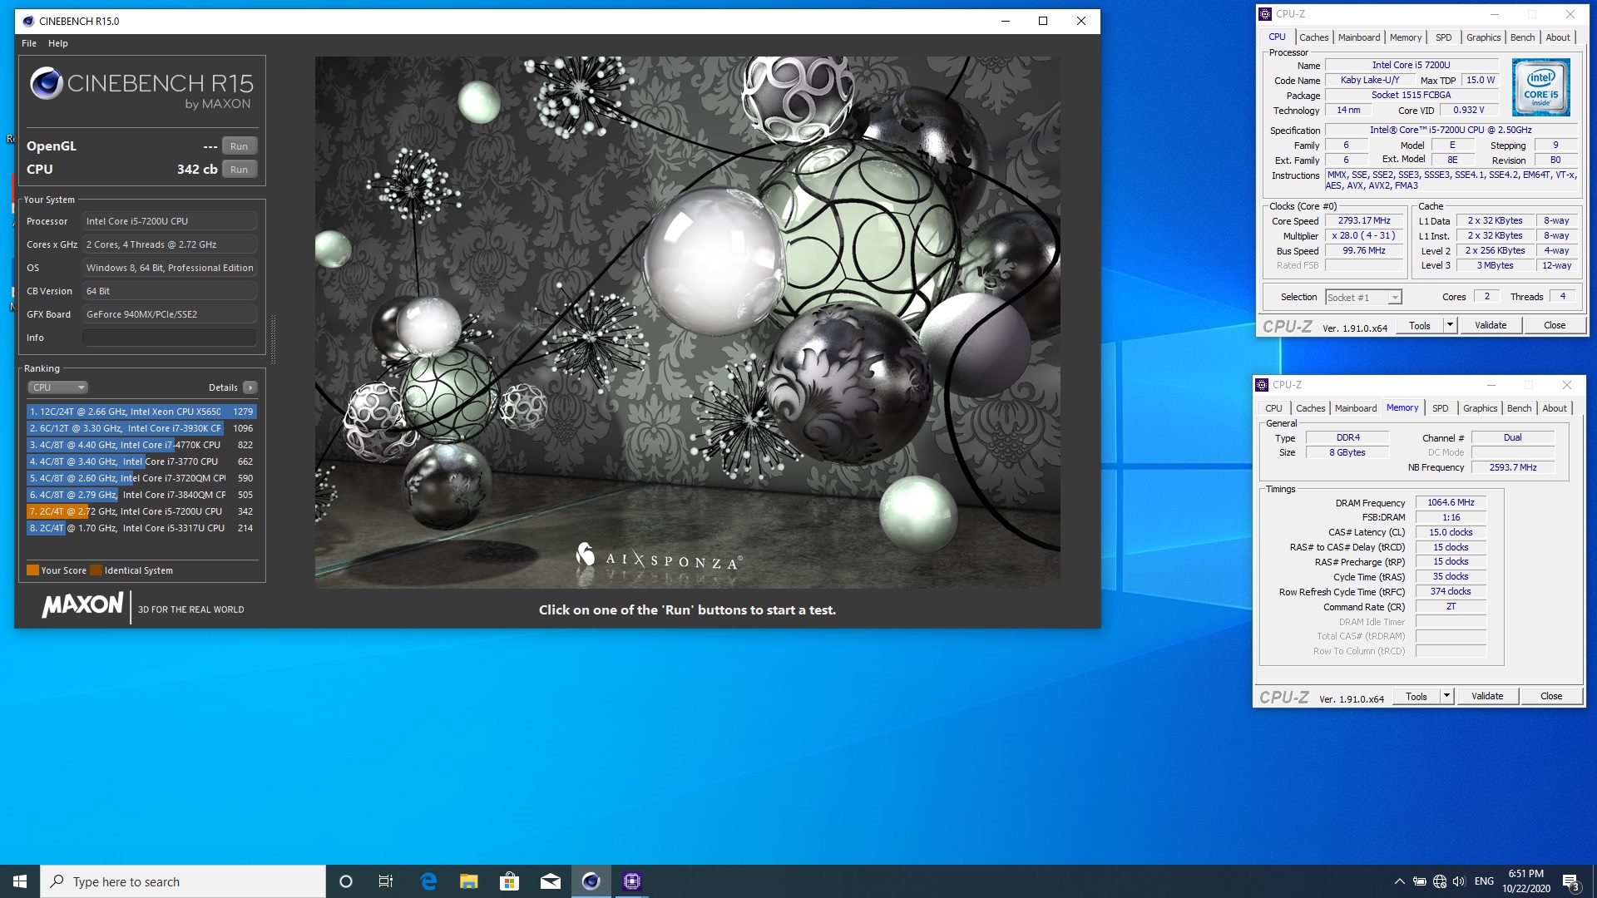Click Validate in top CPU-Z window
1597x898 pixels.
click(x=1491, y=326)
